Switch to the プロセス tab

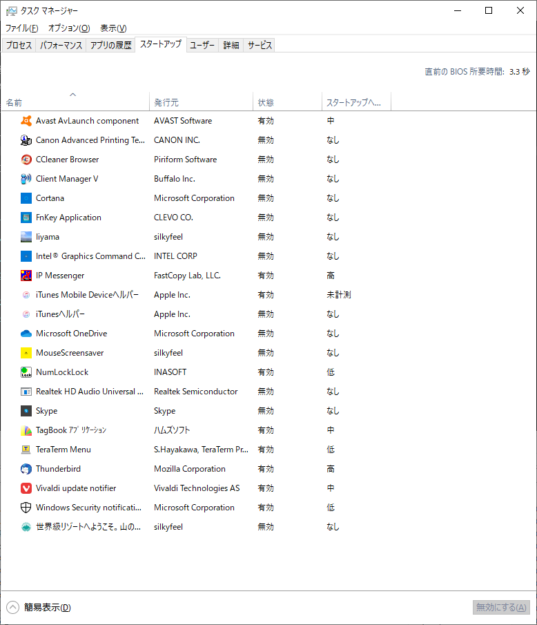pyautogui.click(x=19, y=45)
